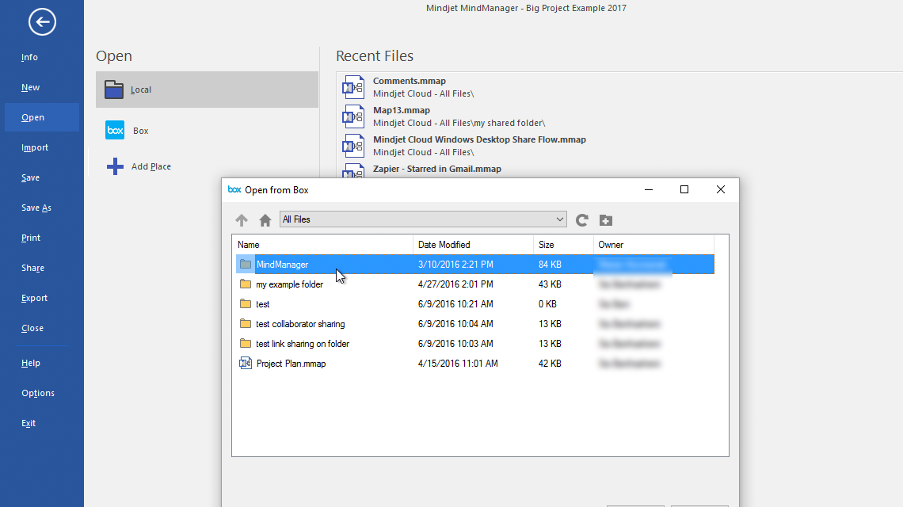Image resolution: width=903 pixels, height=507 pixels.
Task: Refresh the Box file list
Action: click(582, 220)
